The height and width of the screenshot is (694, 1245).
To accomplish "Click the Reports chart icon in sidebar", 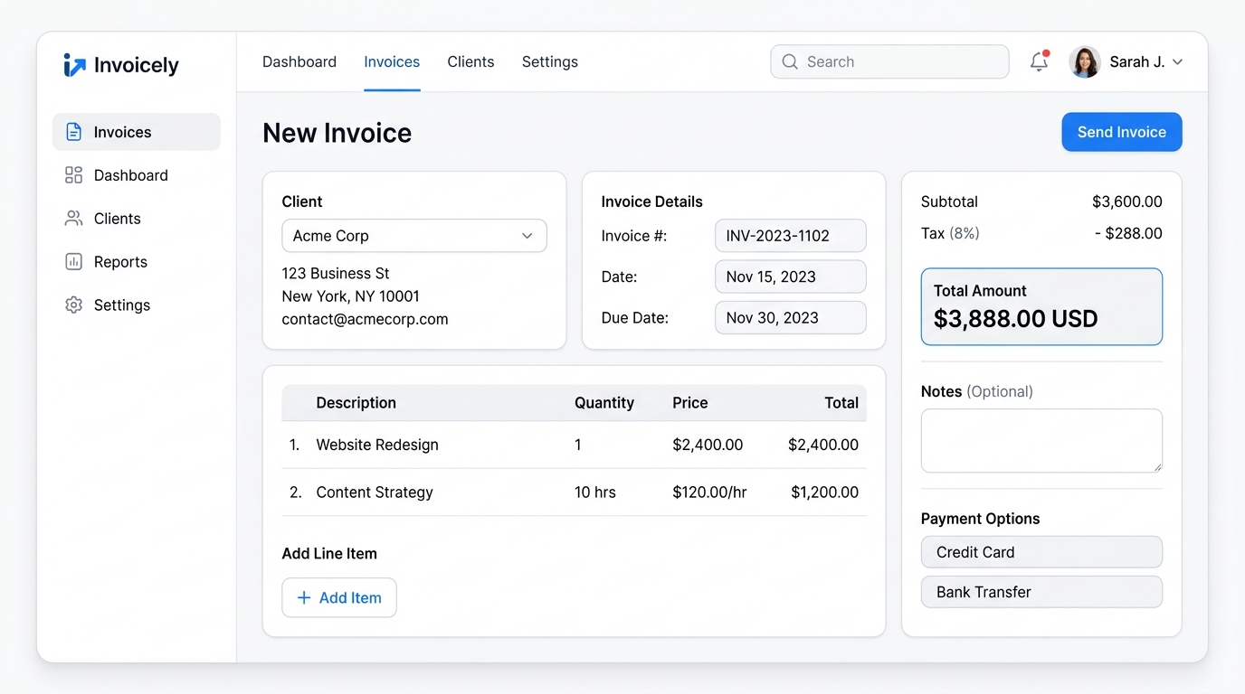I will (x=74, y=262).
